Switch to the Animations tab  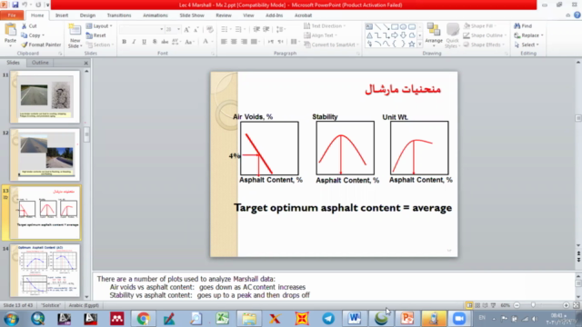(x=156, y=15)
